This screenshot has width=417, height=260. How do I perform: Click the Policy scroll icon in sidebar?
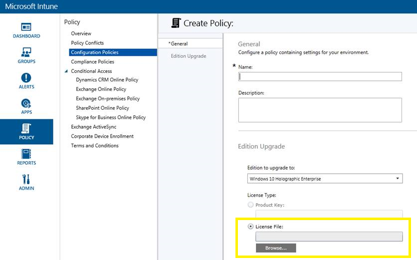tap(26, 128)
